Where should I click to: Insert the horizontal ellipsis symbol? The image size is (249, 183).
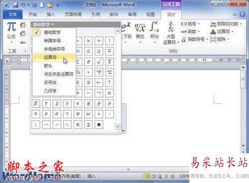(46, 124)
